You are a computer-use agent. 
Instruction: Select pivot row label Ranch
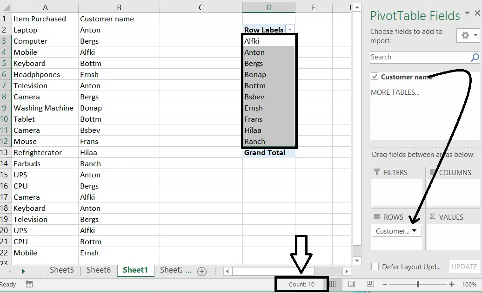[268, 142]
